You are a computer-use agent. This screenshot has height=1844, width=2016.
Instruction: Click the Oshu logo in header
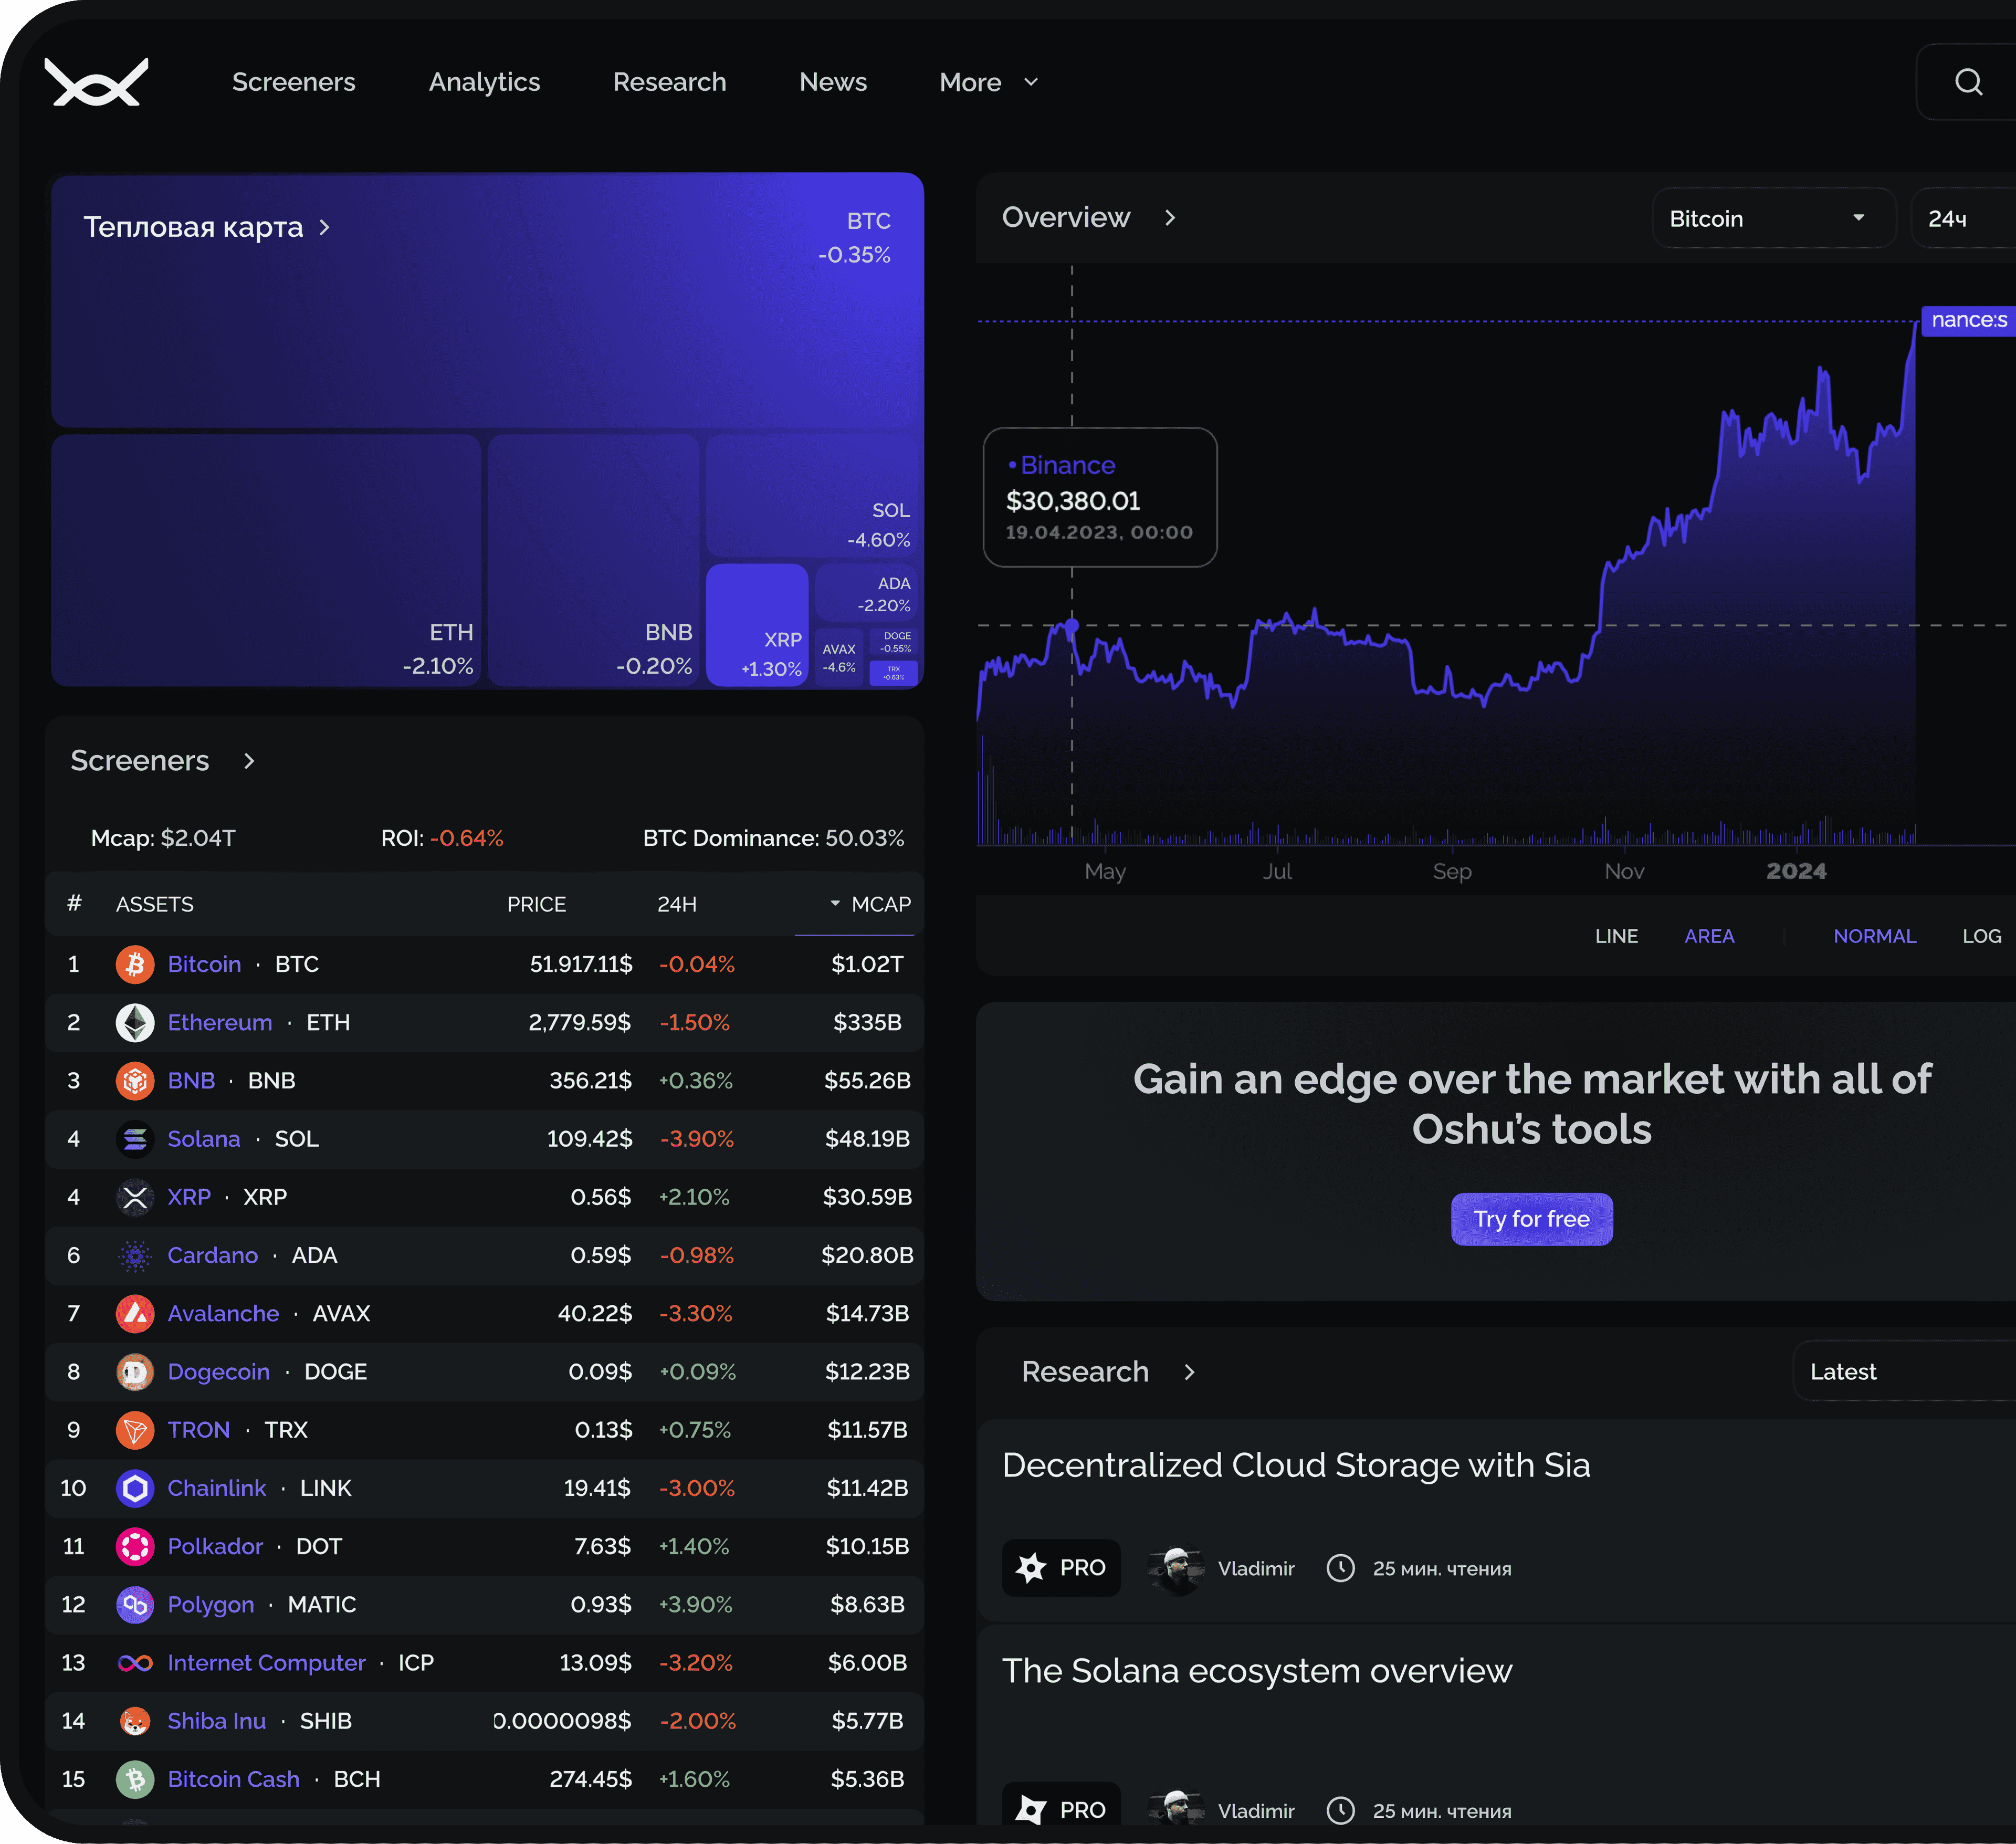click(96, 82)
